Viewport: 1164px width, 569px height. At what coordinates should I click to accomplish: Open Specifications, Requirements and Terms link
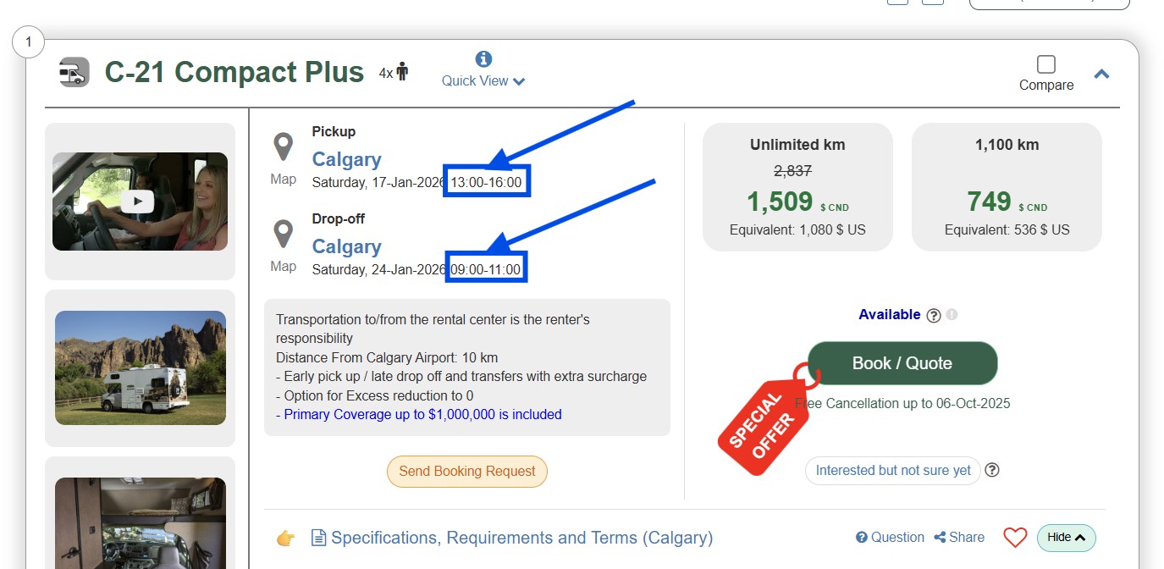click(521, 538)
